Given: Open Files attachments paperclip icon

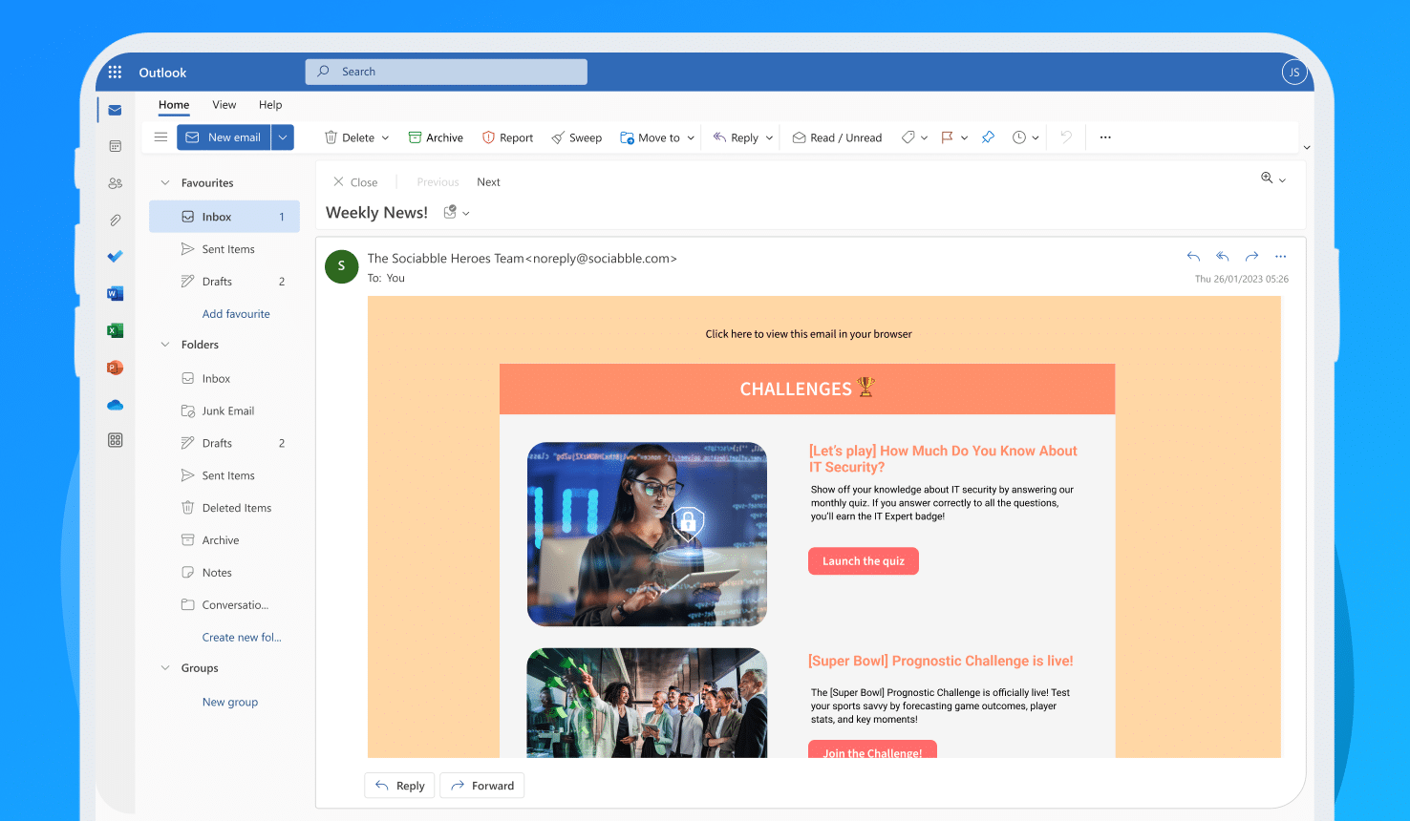Looking at the screenshot, I should (x=115, y=220).
